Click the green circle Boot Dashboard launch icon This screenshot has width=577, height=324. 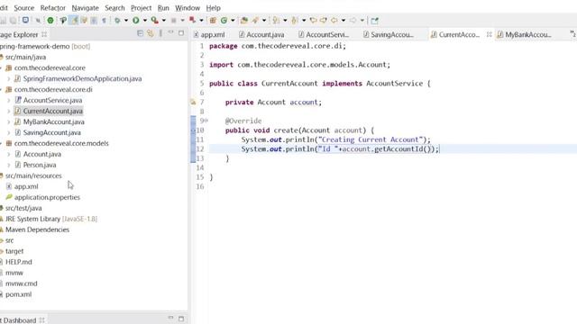[50, 20]
